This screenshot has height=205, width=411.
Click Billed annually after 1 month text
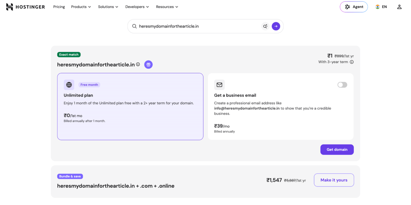(x=84, y=121)
